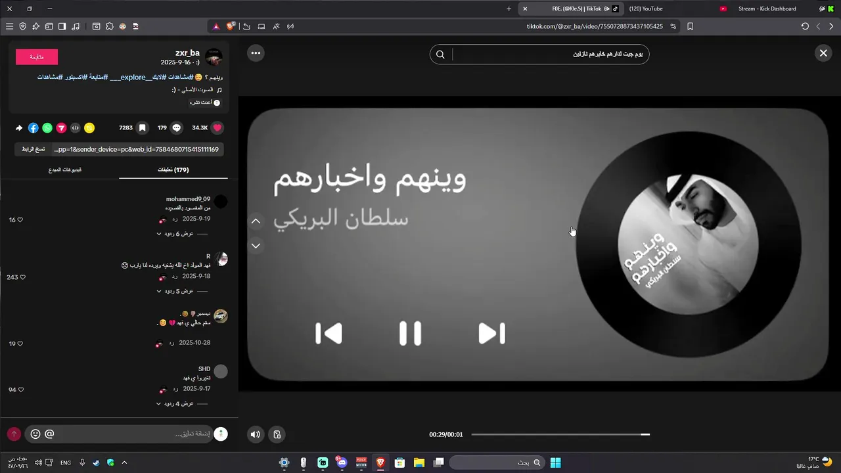Open the original sound link

196,89
